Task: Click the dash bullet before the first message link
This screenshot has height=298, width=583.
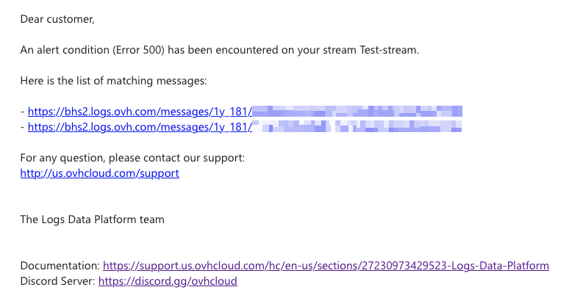Action: click(x=23, y=112)
